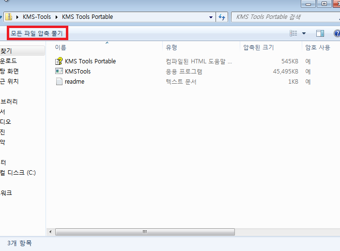Click 모든 파일 압축 풀기 button
Screen dimensions: 340x251
coord(37,33)
